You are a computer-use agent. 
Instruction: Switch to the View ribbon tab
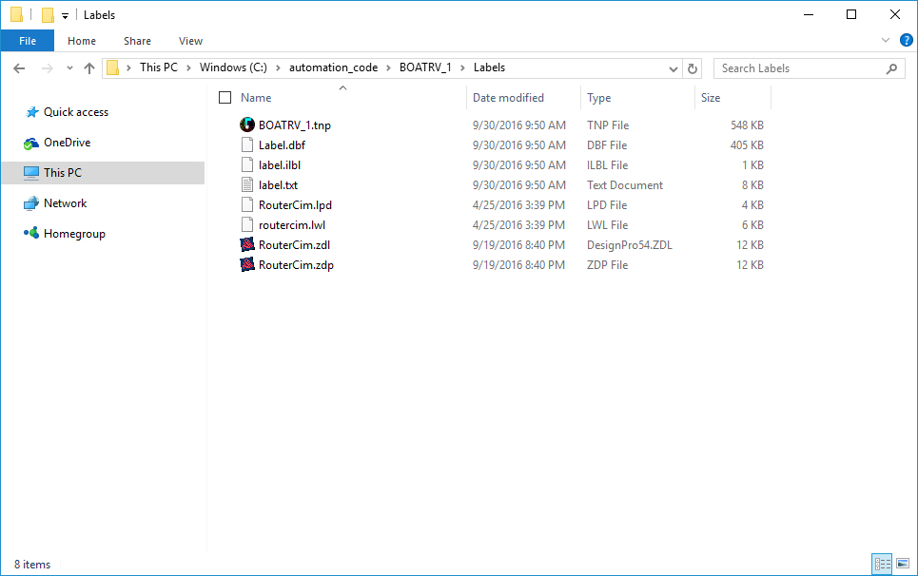(190, 41)
